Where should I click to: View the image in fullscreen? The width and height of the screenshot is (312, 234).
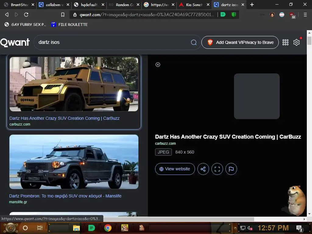coord(217,169)
